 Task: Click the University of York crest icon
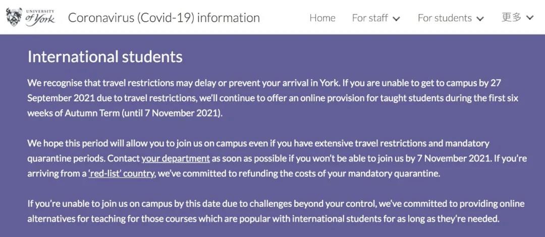tap(14, 17)
